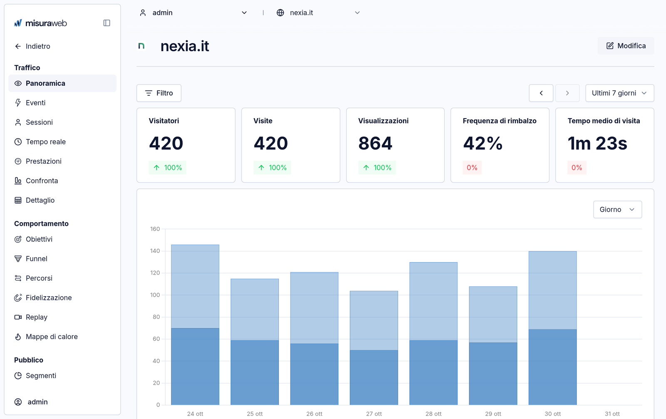Click the 24 ott chart bar

point(195,325)
